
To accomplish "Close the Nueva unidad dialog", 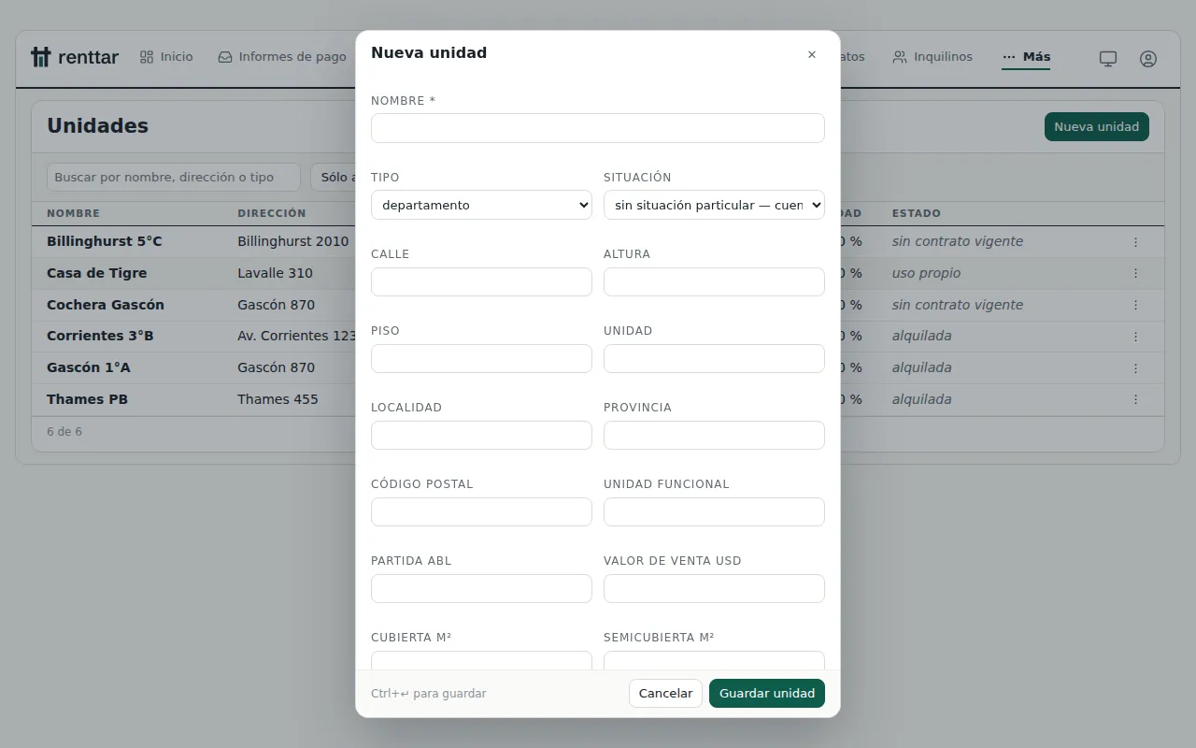I will coord(812,54).
